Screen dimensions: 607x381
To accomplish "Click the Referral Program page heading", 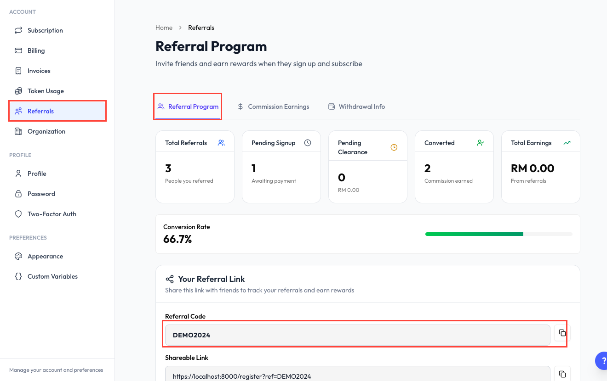I will click(211, 46).
